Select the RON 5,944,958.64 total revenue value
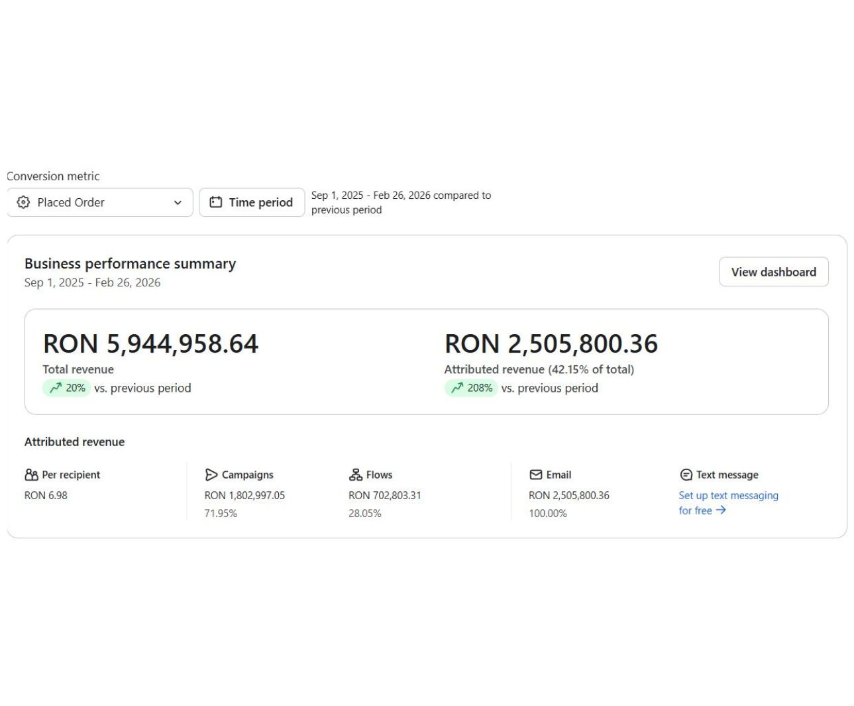The width and height of the screenshot is (854, 706). pyautogui.click(x=151, y=343)
